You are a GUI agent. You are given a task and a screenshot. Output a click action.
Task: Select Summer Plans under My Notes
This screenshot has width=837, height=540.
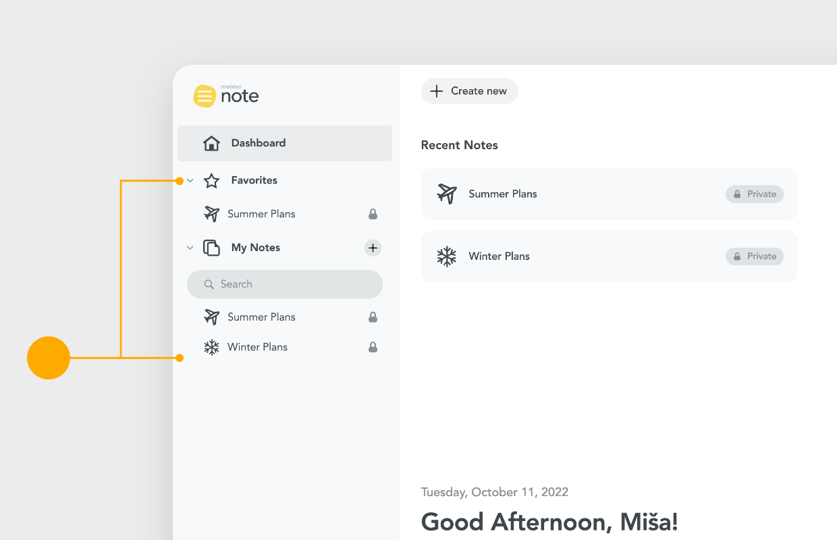tap(261, 317)
